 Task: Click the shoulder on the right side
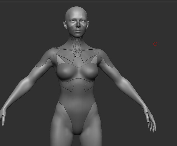105,55
